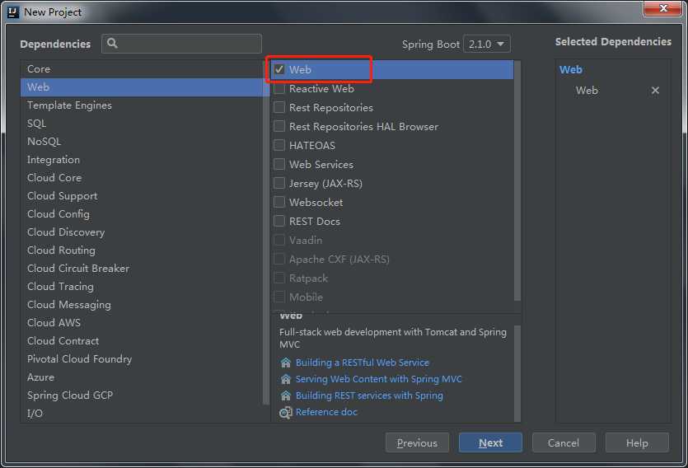Select the Integration category
The height and width of the screenshot is (468, 688).
tap(142, 160)
